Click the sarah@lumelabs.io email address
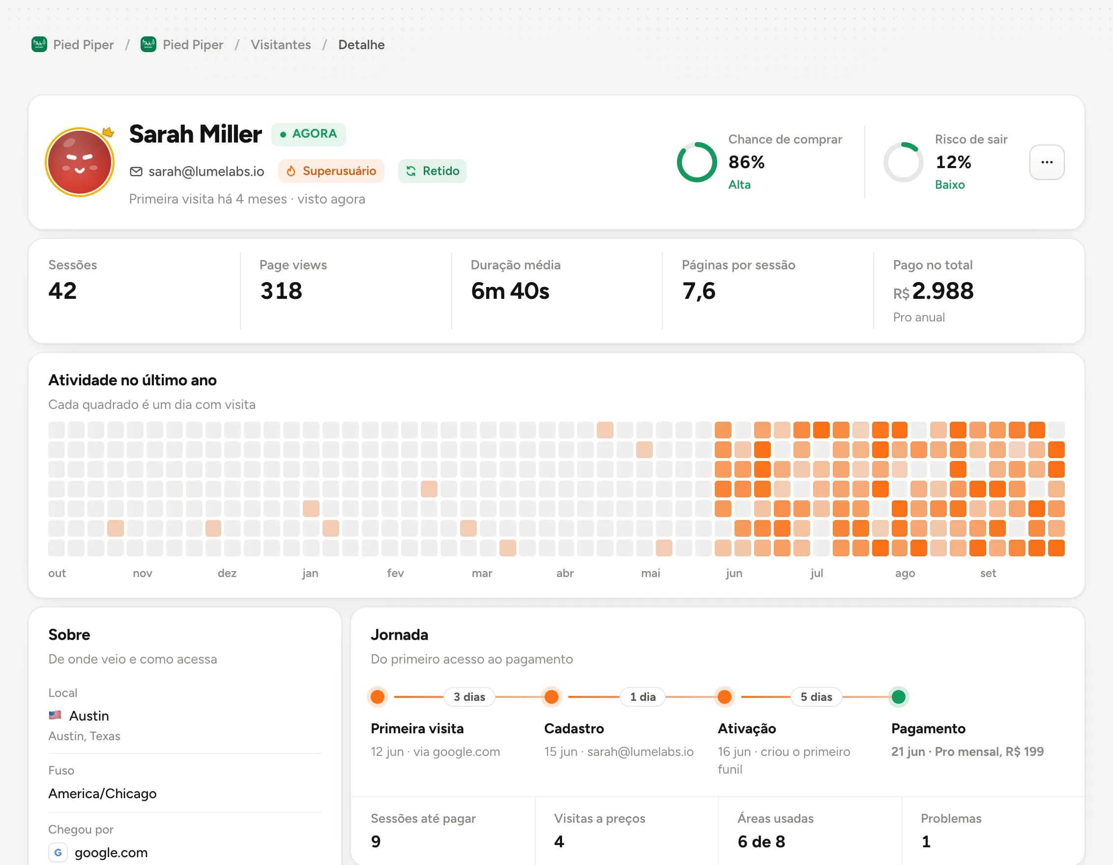Screen dimensions: 1113x865 click(206, 171)
